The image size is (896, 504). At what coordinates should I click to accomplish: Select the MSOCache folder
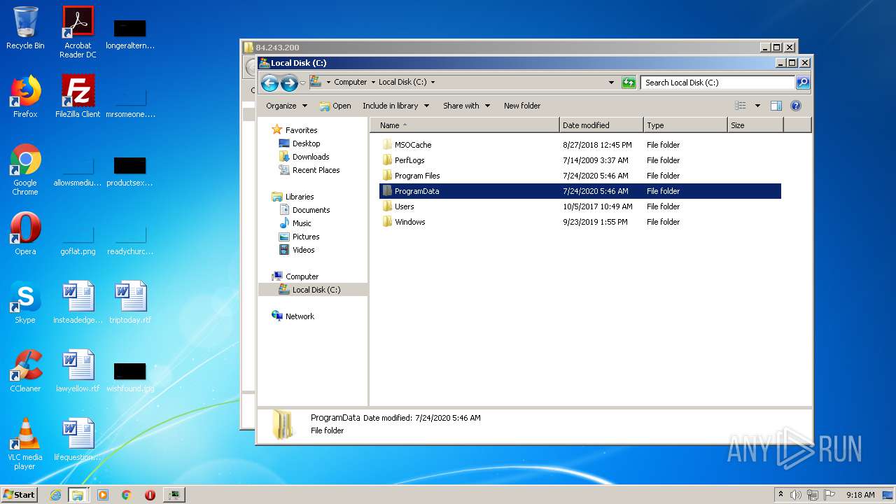tap(580, 145)
